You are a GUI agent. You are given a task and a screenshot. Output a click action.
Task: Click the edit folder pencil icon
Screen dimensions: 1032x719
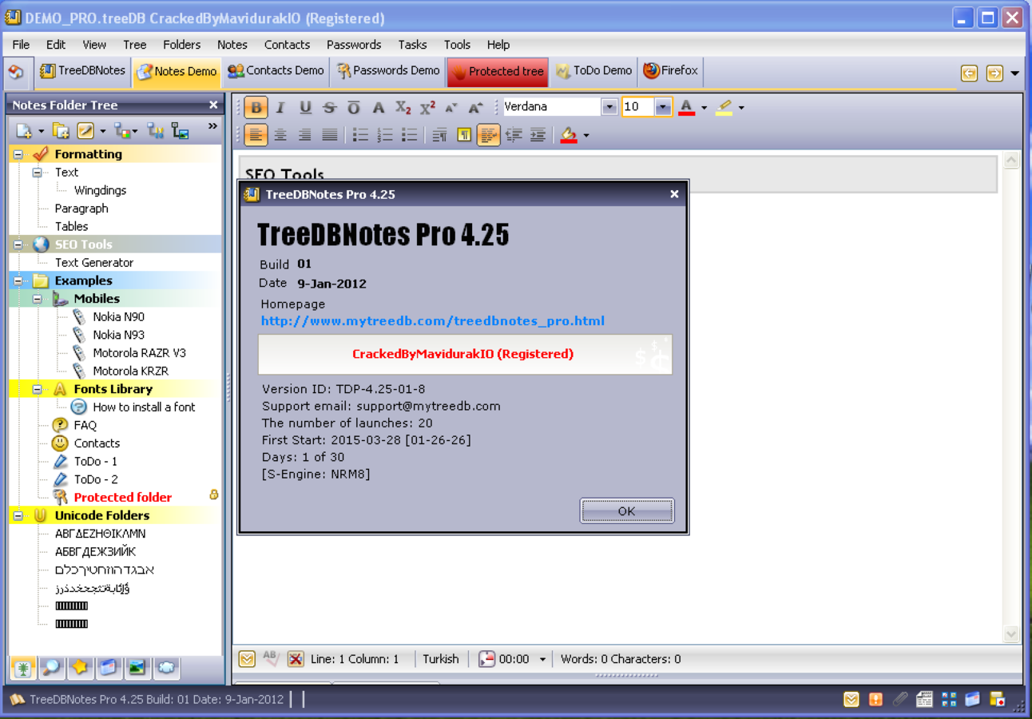pos(85,130)
